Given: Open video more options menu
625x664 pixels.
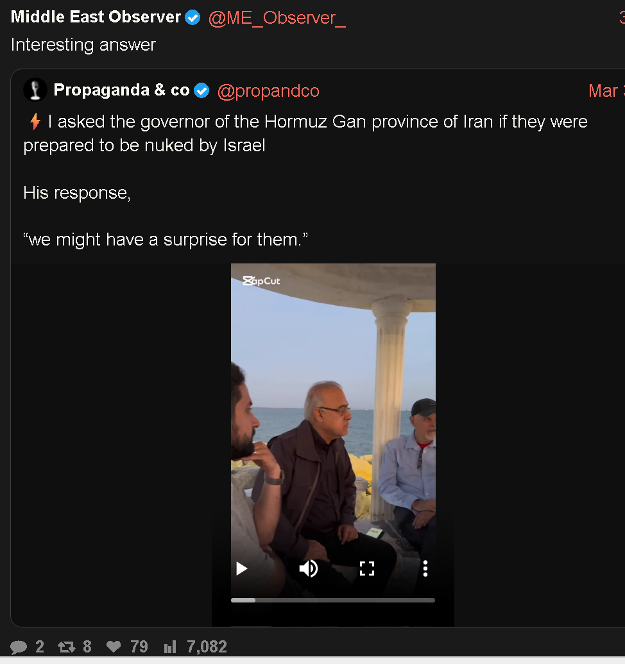Looking at the screenshot, I should coord(425,569).
